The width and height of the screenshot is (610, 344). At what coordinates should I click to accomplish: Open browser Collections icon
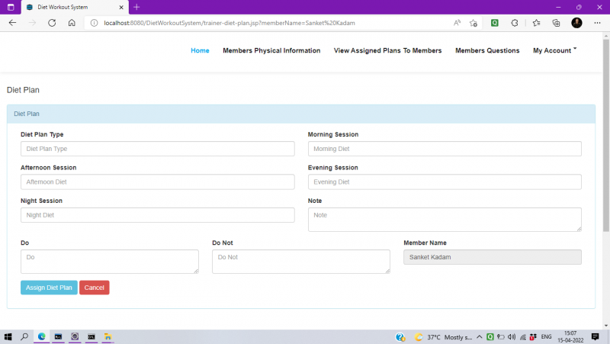click(x=556, y=23)
